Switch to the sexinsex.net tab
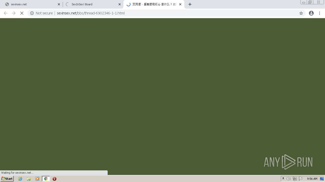The width and height of the screenshot is (325, 182). coord(32,4)
